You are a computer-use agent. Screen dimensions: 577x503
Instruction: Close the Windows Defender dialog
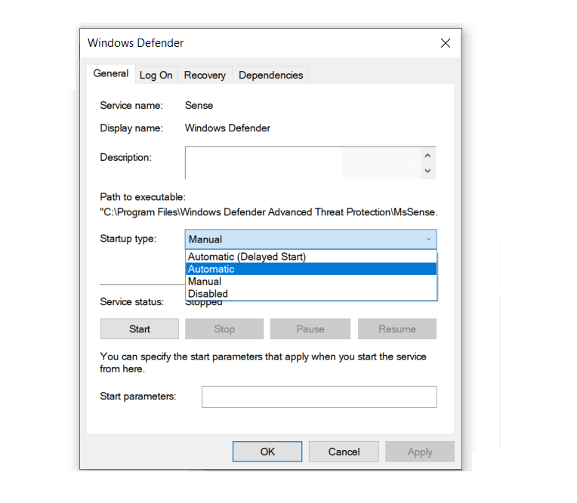click(x=446, y=43)
